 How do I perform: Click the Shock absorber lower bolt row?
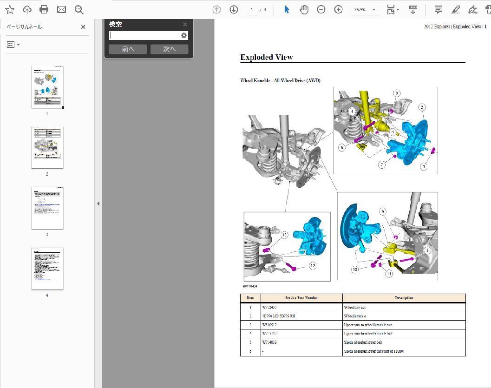click(x=353, y=342)
